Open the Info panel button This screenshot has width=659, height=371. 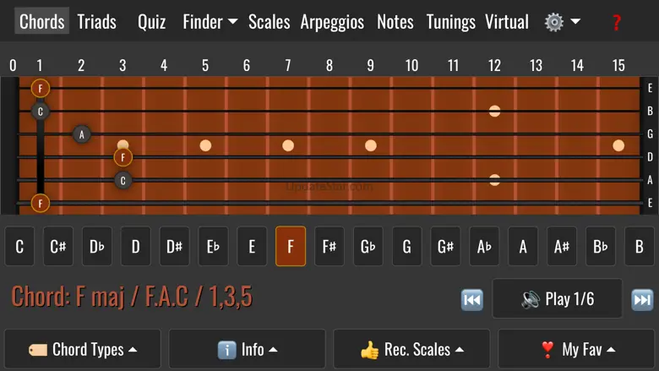coord(247,349)
